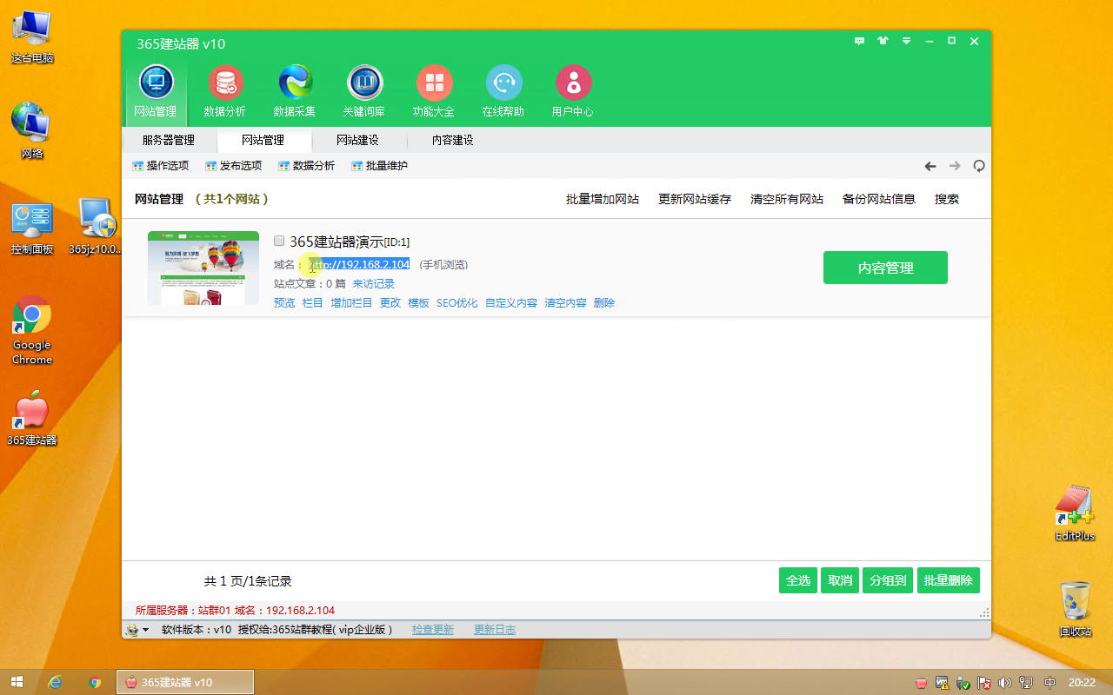The width and height of the screenshot is (1113, 695).
Task: Click 更新网站缓存 link
Action: click(695, 199)
